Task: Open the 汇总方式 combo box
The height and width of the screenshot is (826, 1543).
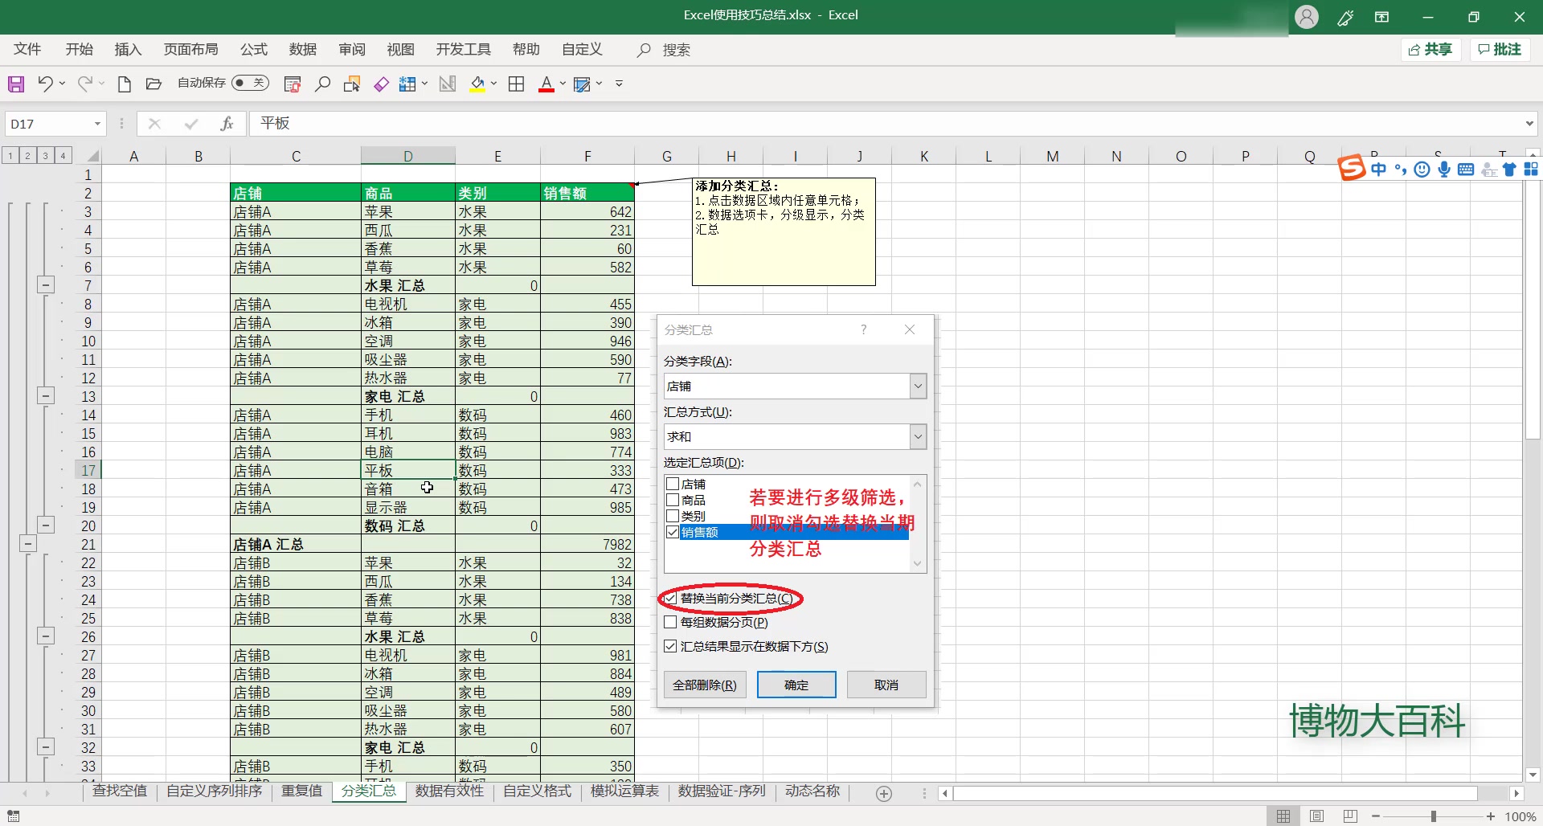Action: [795, 437]
